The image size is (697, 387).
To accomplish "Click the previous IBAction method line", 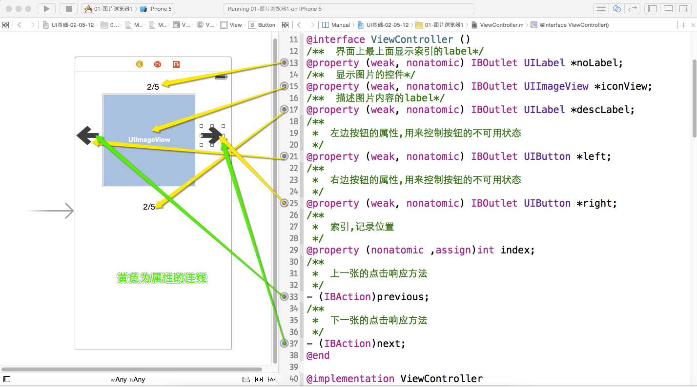I will 368,297.
